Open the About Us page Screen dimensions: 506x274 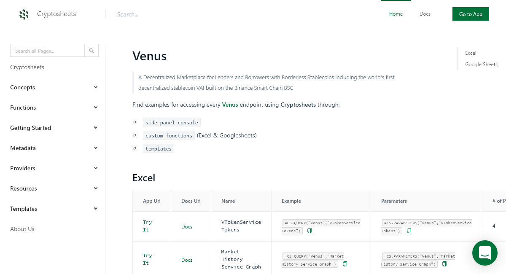(x=22, y=229)
